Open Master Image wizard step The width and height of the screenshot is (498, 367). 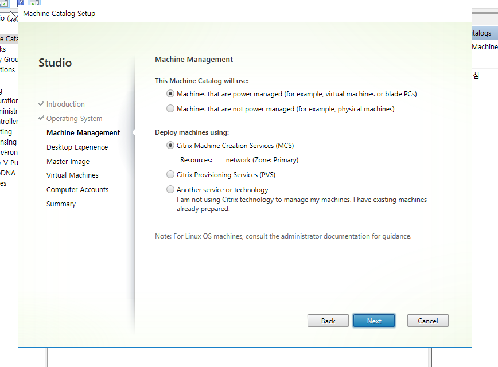click(x=68, y=161)
